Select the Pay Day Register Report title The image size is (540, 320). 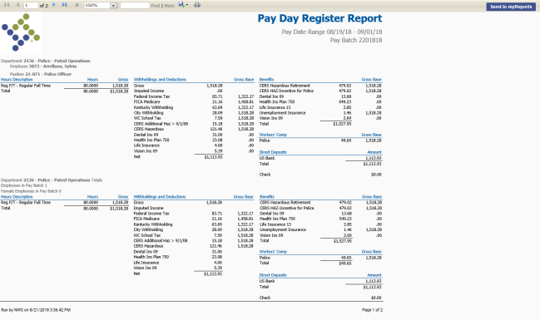pyautogui.click(x=320, y=18)
